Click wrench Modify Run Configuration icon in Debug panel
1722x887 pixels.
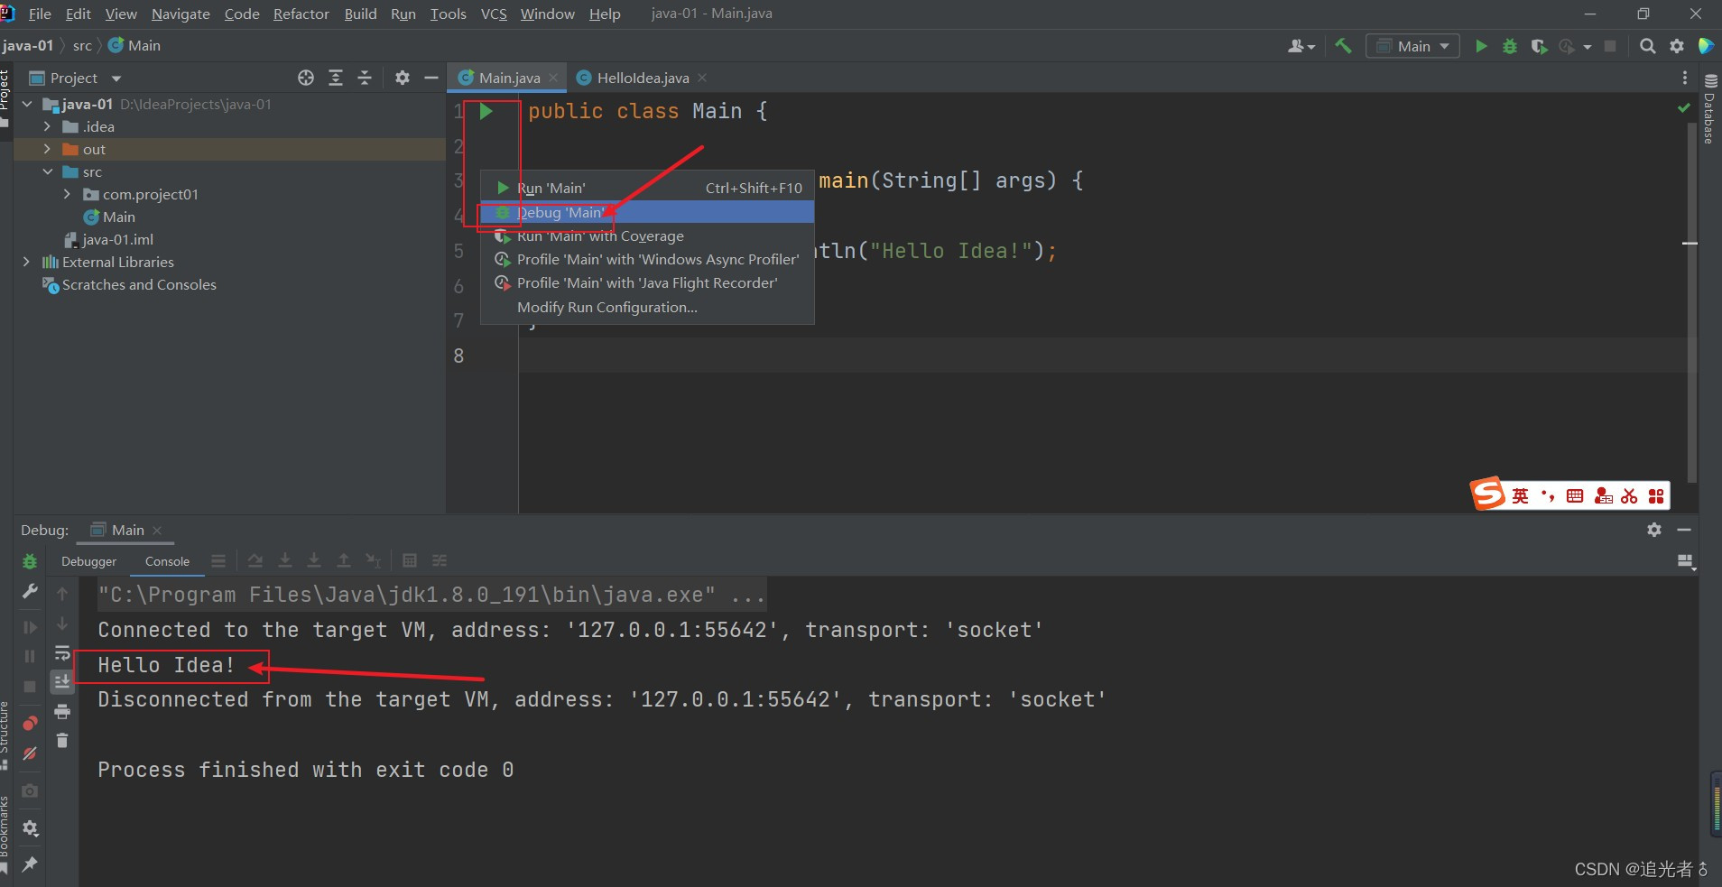(x=30, y=591)
